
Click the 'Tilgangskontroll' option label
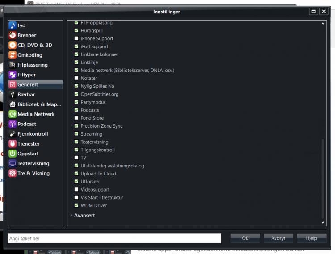tap(98, 150)
